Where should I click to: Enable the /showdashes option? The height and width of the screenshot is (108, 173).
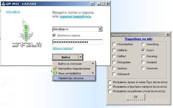(114, 44)
